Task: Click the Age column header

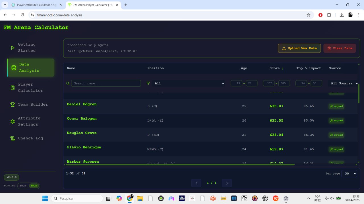Action: 244,68
